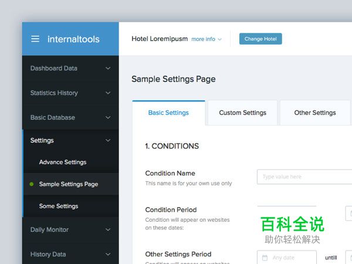
Task: Open the more info dropdown
Action: click(206, 39)
